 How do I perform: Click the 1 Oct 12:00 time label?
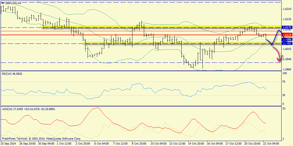[x=64, y=144]
